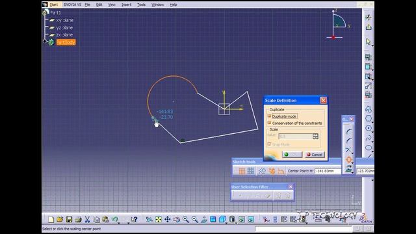Image resolution: width=416 pixels, height=234 pixels.
Task: Open the Insert menu
Action: point(126,5)
